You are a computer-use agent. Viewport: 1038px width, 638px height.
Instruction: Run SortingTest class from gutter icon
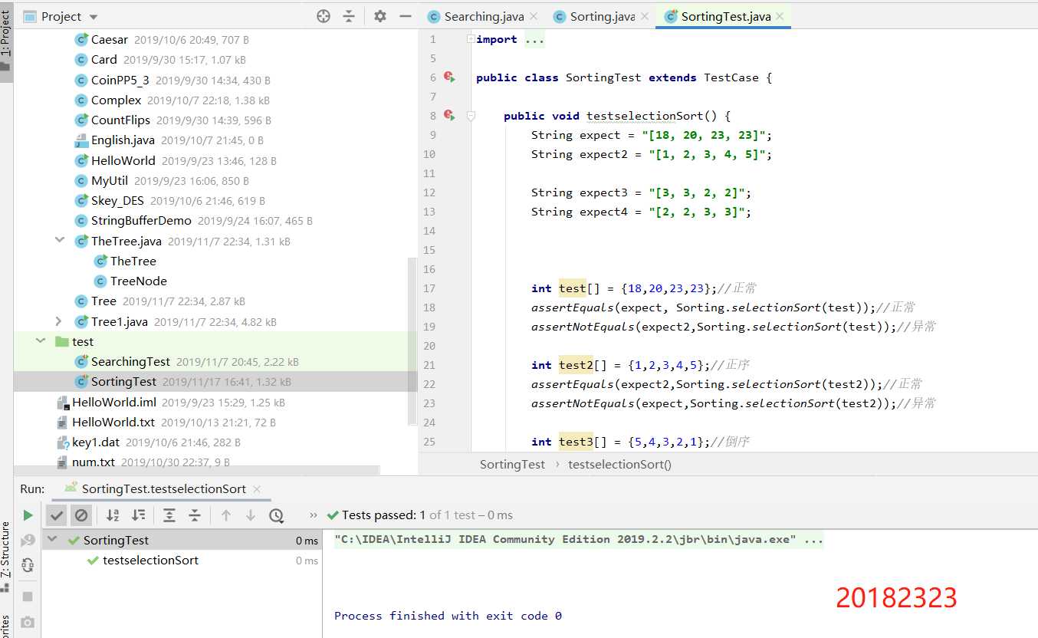449,77
